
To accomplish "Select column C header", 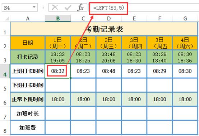I will (83, 19).
